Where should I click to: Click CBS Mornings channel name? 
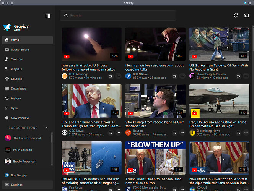79,74
